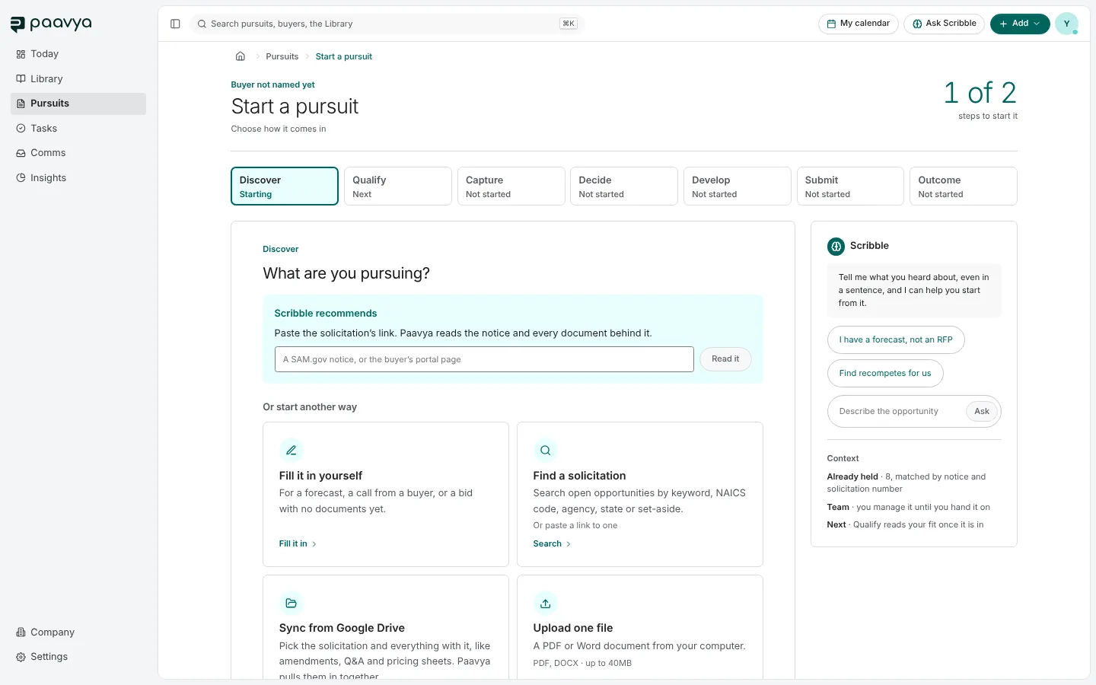This screenshot has width=1096, height=685.
Task: Click the Scribble avatar icon in the panel
Action: [836, 246]
